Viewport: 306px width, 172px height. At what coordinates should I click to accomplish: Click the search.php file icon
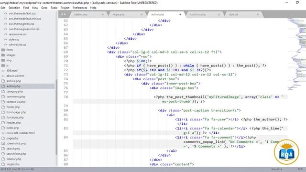pos(3,149)
